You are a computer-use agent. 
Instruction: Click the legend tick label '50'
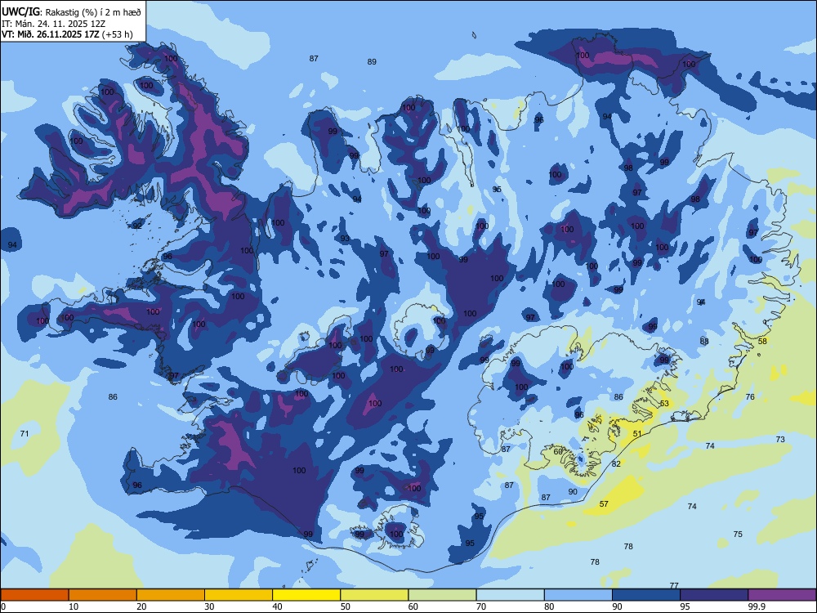click(x=345, y=606)
